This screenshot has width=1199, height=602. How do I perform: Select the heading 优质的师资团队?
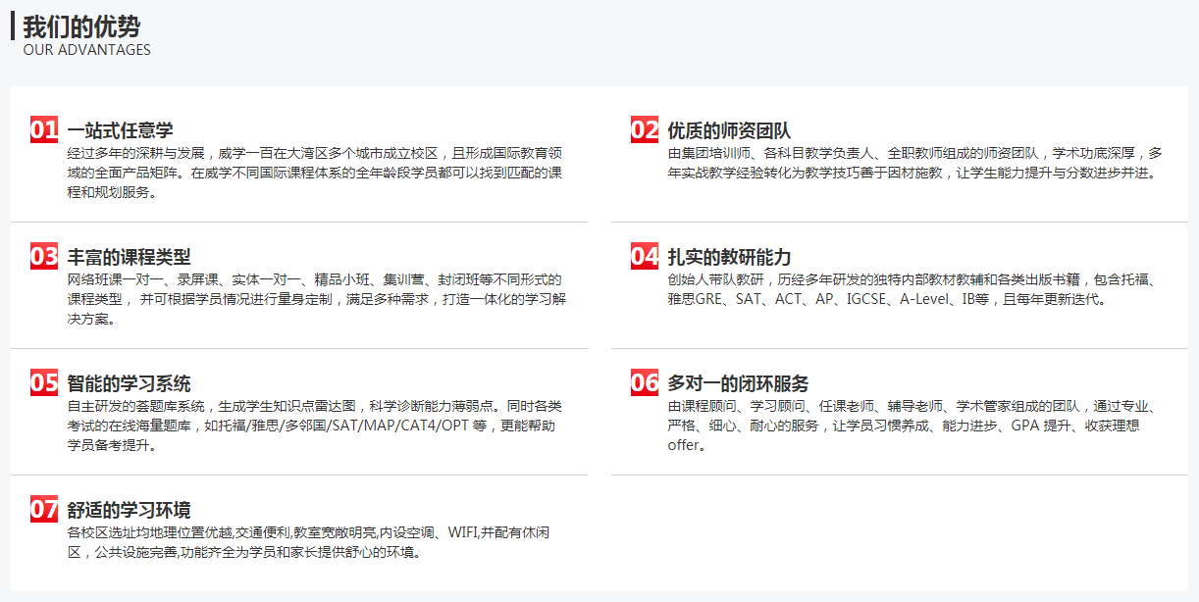tap(729, 130)
